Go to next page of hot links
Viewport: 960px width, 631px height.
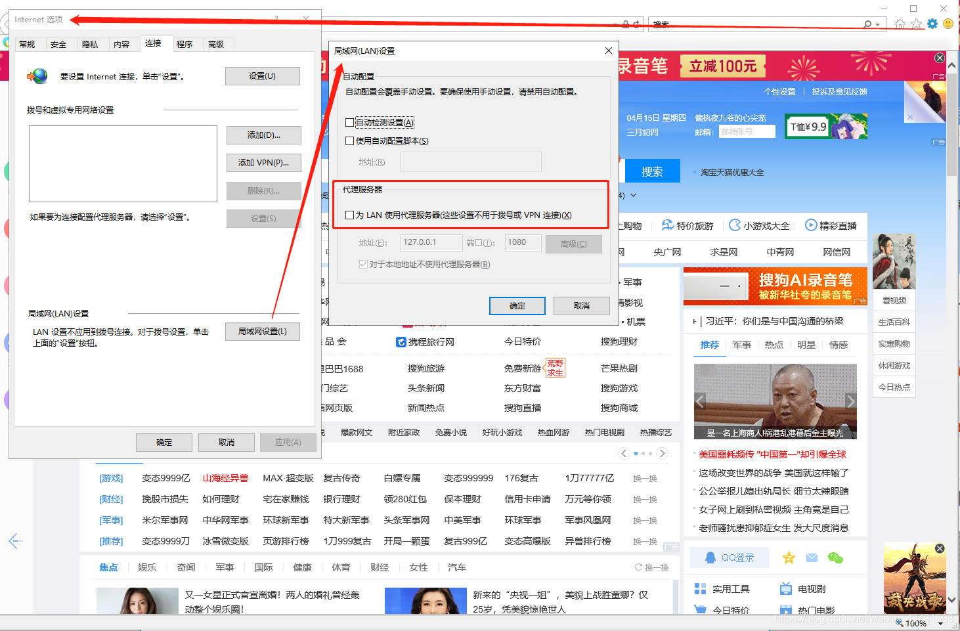(x=662, y=454)
